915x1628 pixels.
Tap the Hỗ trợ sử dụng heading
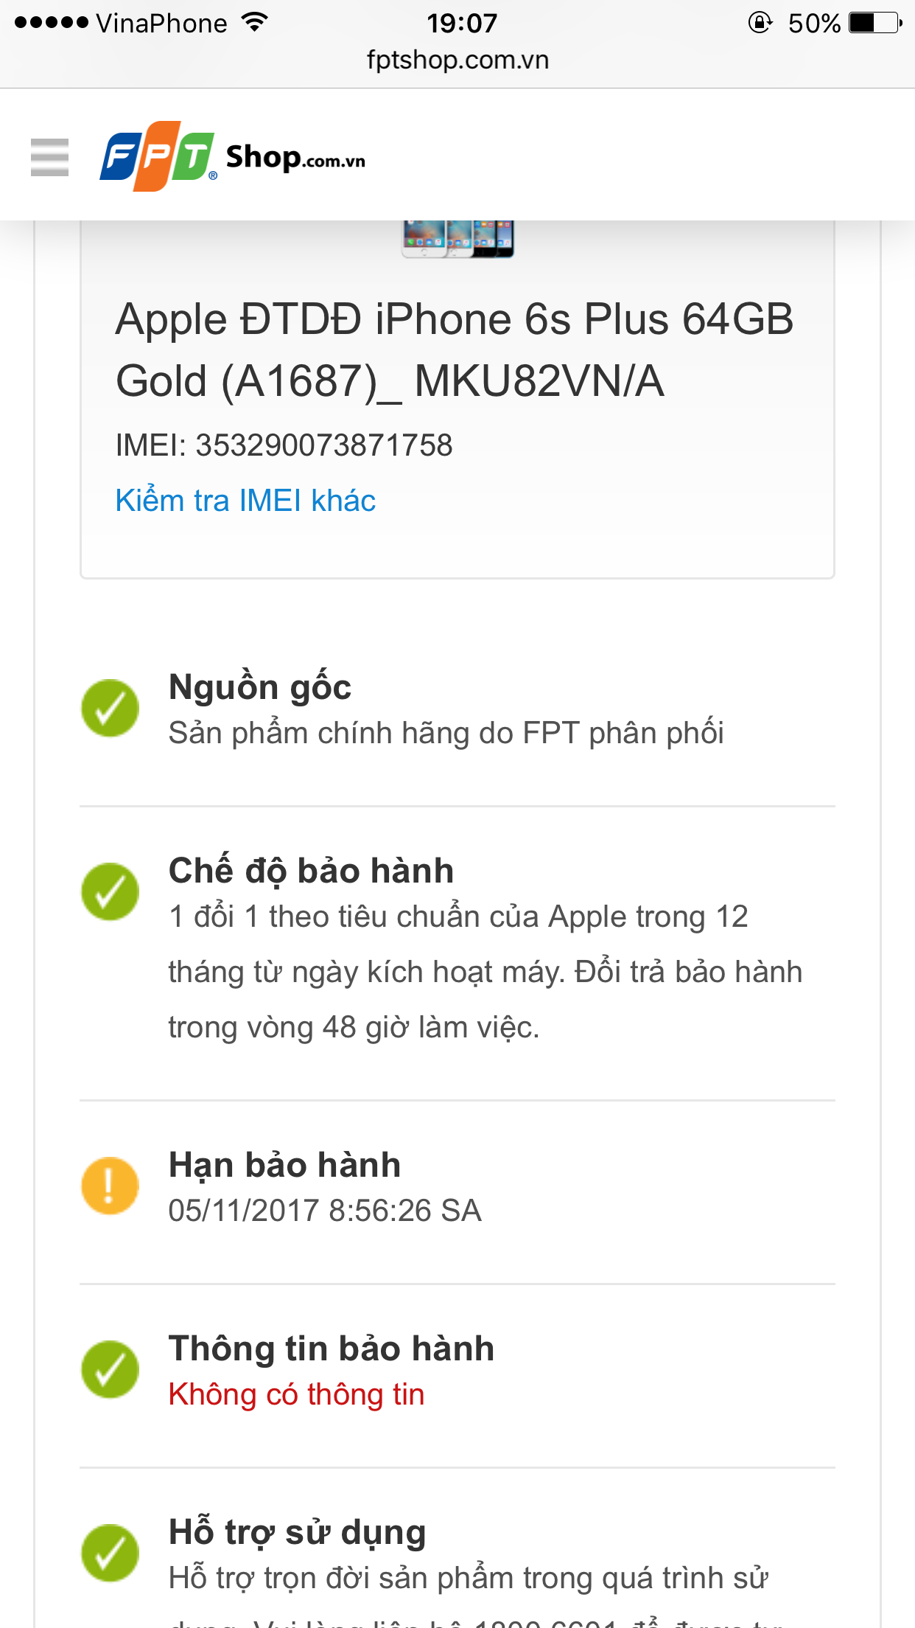(x=298, y=1531)
